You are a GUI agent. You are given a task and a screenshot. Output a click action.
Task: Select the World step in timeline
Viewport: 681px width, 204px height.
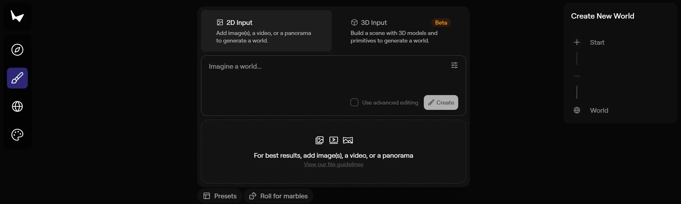click(x=598, y=110)
